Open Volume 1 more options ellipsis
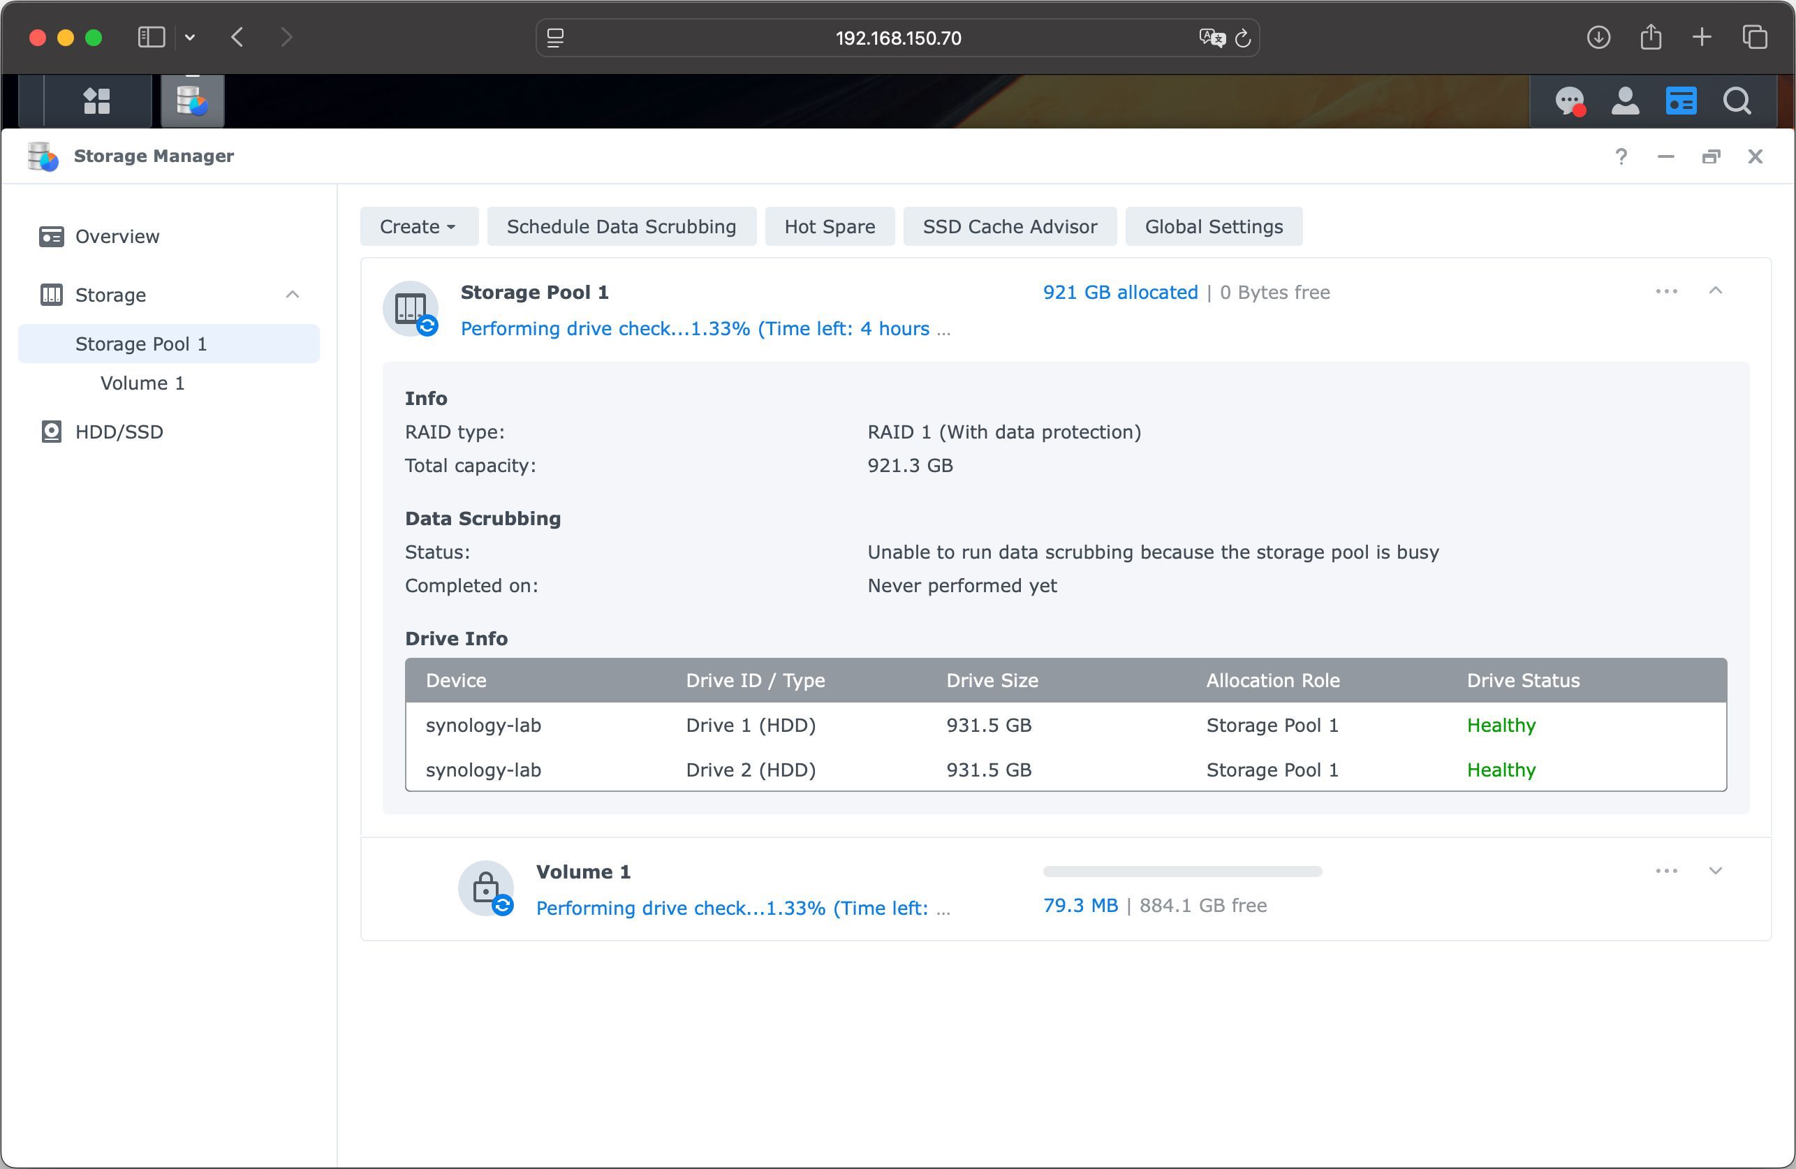The width and height of the screenshot is (1796, 1169). (1666, 871)
